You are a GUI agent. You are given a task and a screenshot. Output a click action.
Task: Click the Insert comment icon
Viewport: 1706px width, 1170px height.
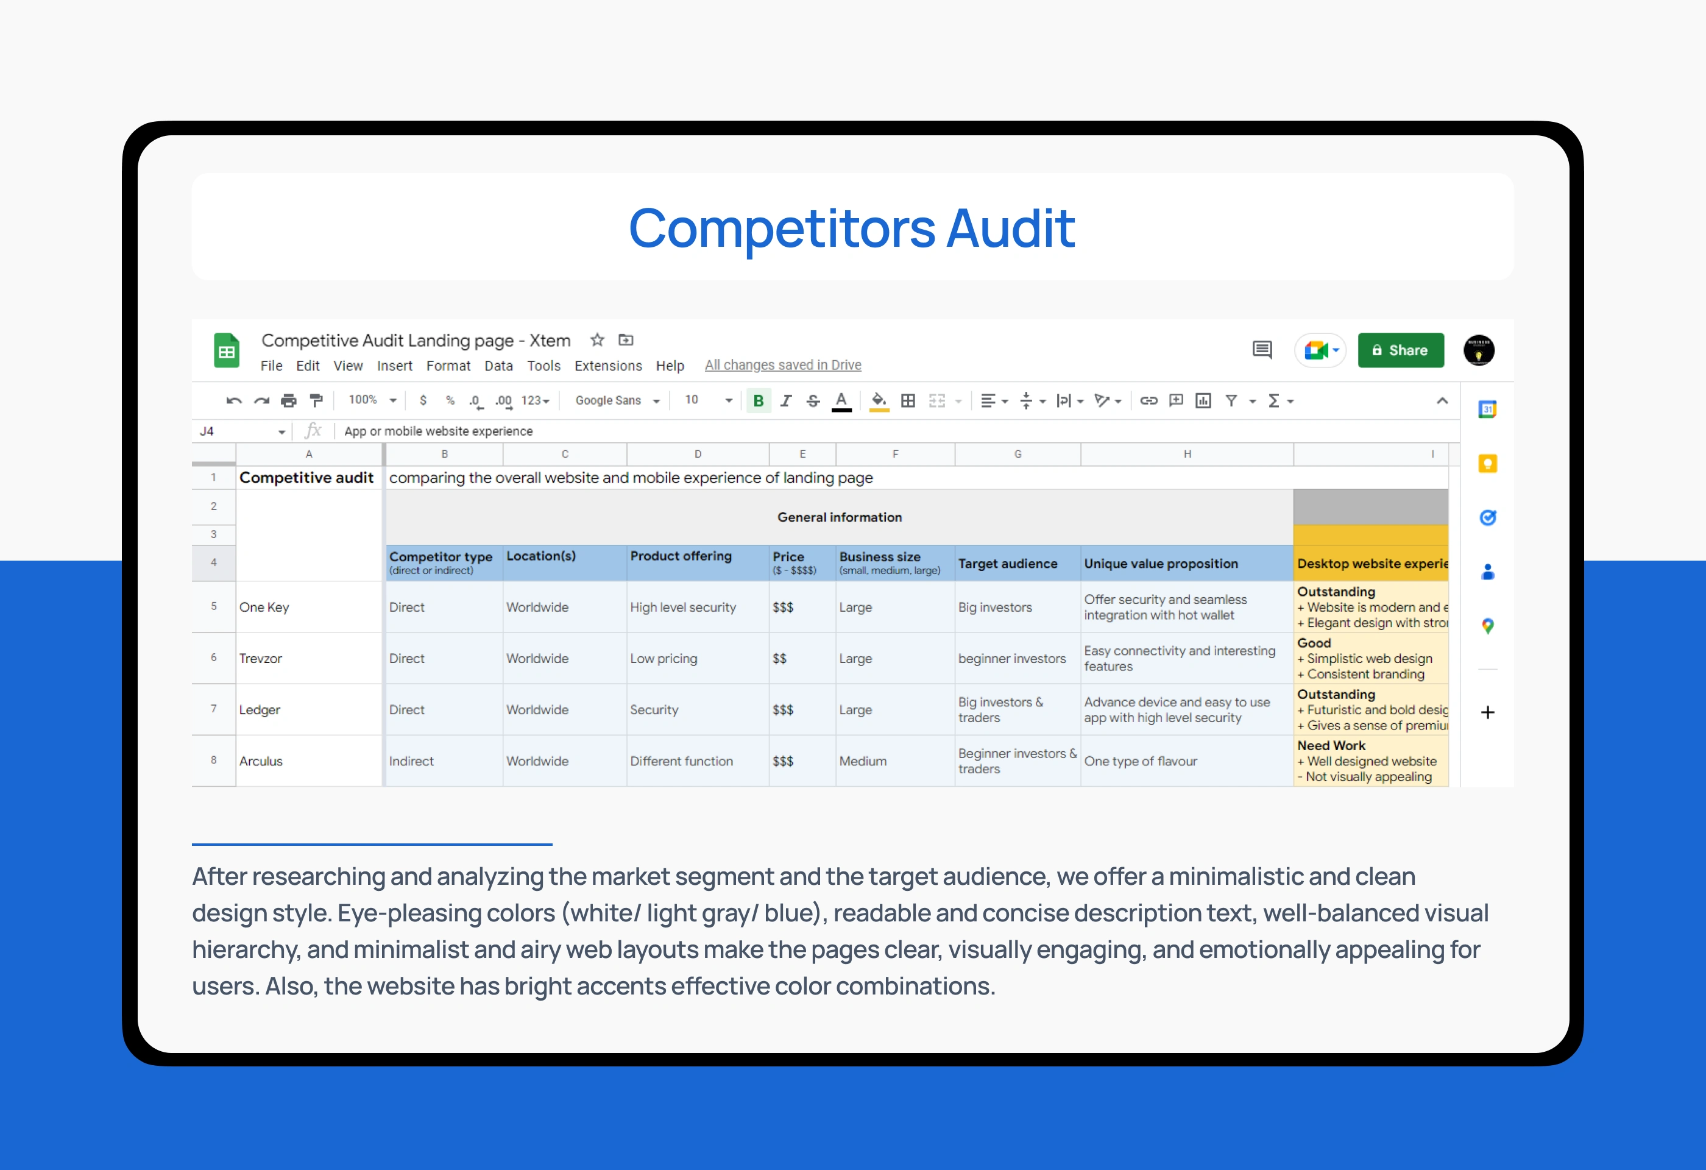[1176, 401]
